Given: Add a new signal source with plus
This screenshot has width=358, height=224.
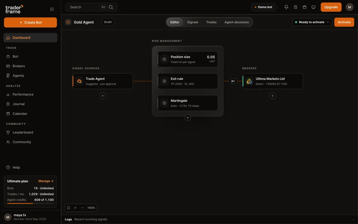Looking at the screenshot, I should (x=103, y=96).
